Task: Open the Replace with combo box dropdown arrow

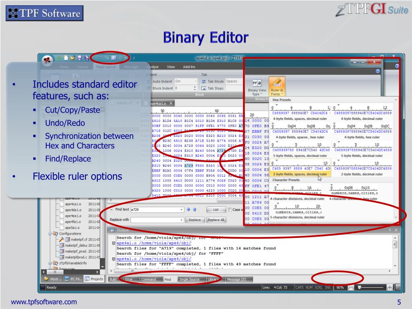Action: click(181, 220)
